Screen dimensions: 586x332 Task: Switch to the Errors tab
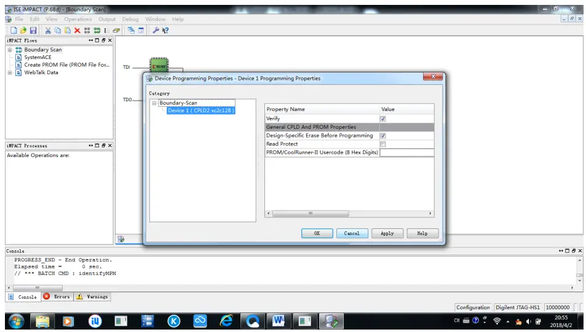[x=57, y=297]
